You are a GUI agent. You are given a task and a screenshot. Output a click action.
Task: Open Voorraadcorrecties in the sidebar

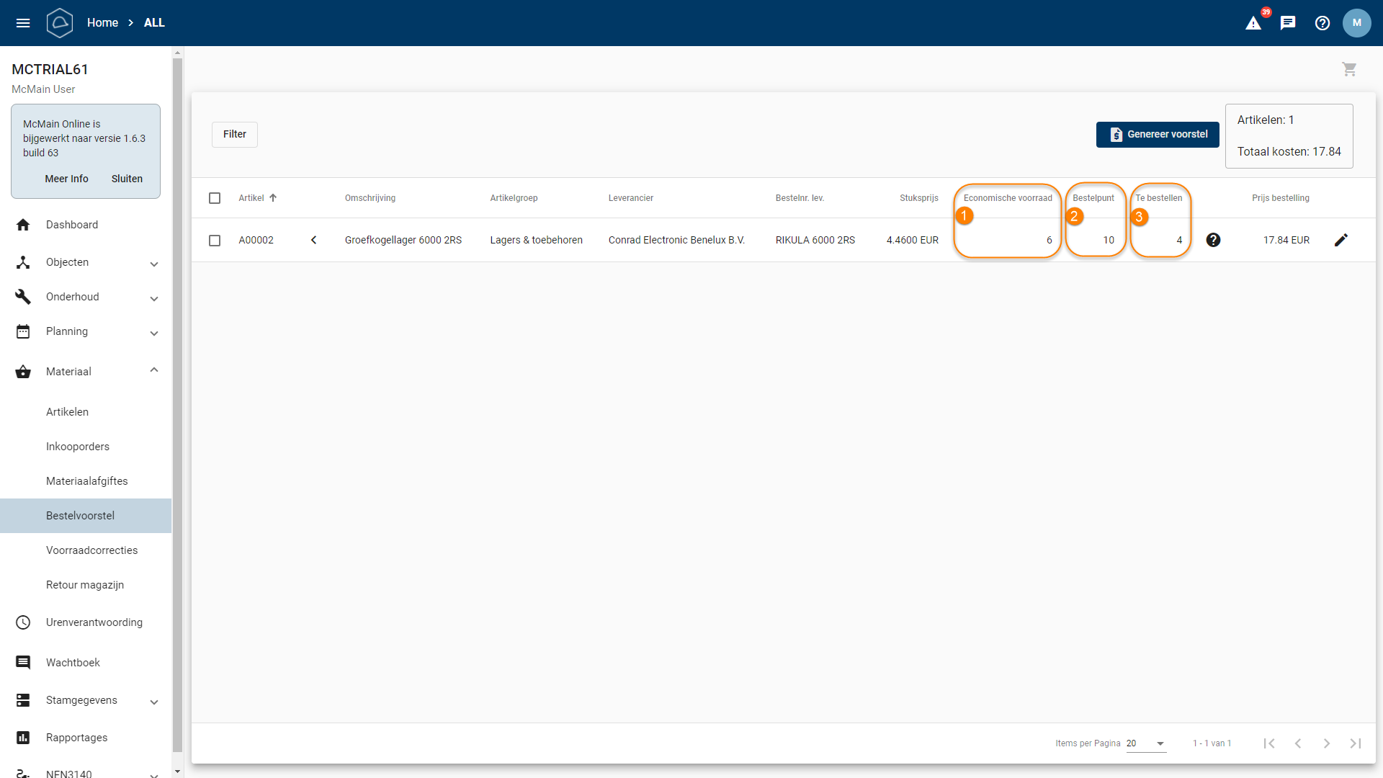pyautogui.click(x=91, y=550)
